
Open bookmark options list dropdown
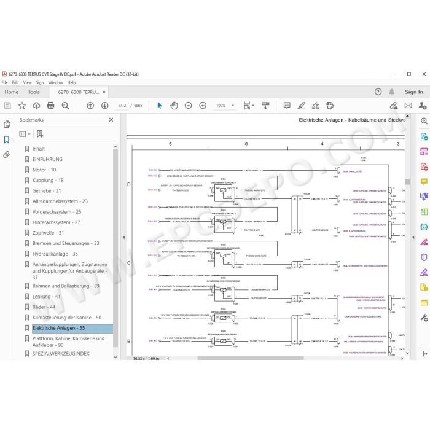coord(25,134)
